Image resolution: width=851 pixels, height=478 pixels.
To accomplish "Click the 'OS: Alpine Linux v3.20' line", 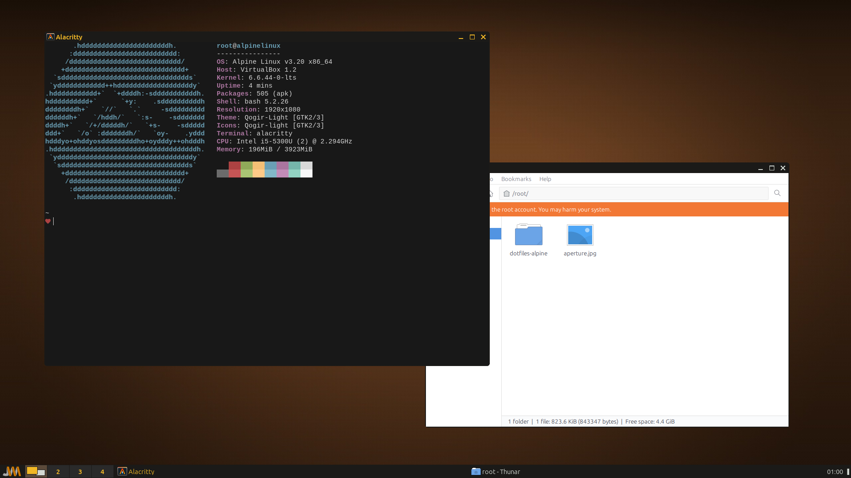I will [x=274, y=62].
